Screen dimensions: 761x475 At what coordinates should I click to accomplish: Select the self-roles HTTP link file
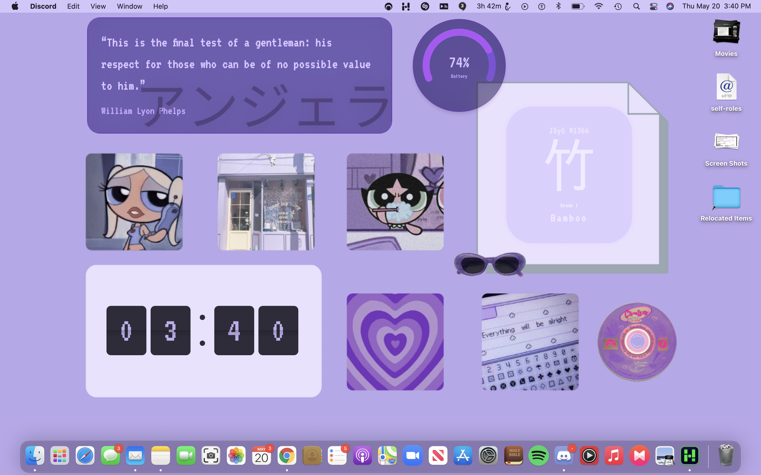[x=726, y=93]
